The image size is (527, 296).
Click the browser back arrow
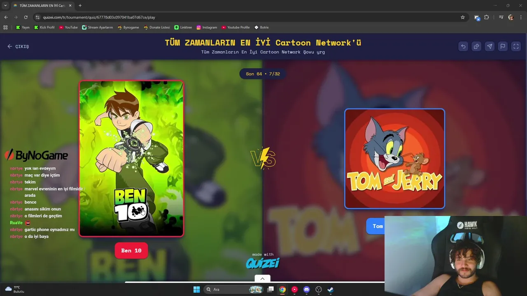pyautogui.click(x=6, y=17)
